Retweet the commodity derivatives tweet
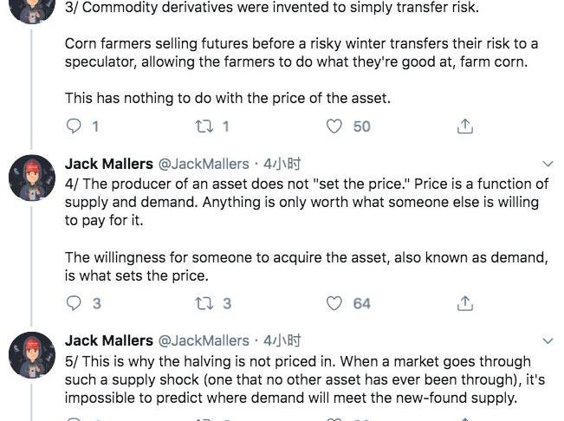The image size is (564, 421). (204, 126)
